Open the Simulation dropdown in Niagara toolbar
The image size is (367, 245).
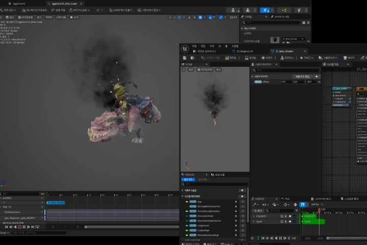328,58
